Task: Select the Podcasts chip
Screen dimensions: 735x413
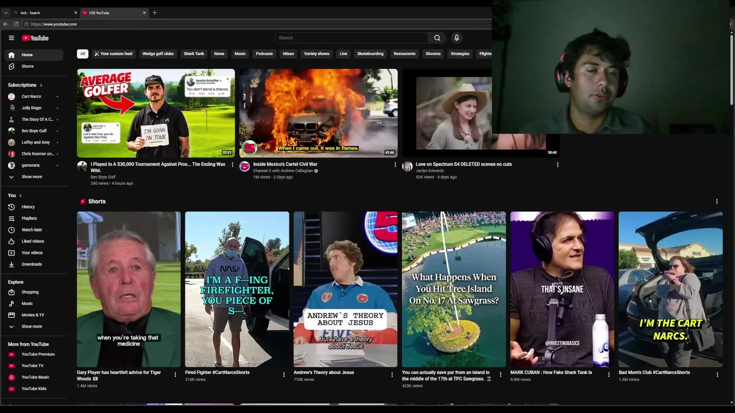Action: tap(264, 54)
